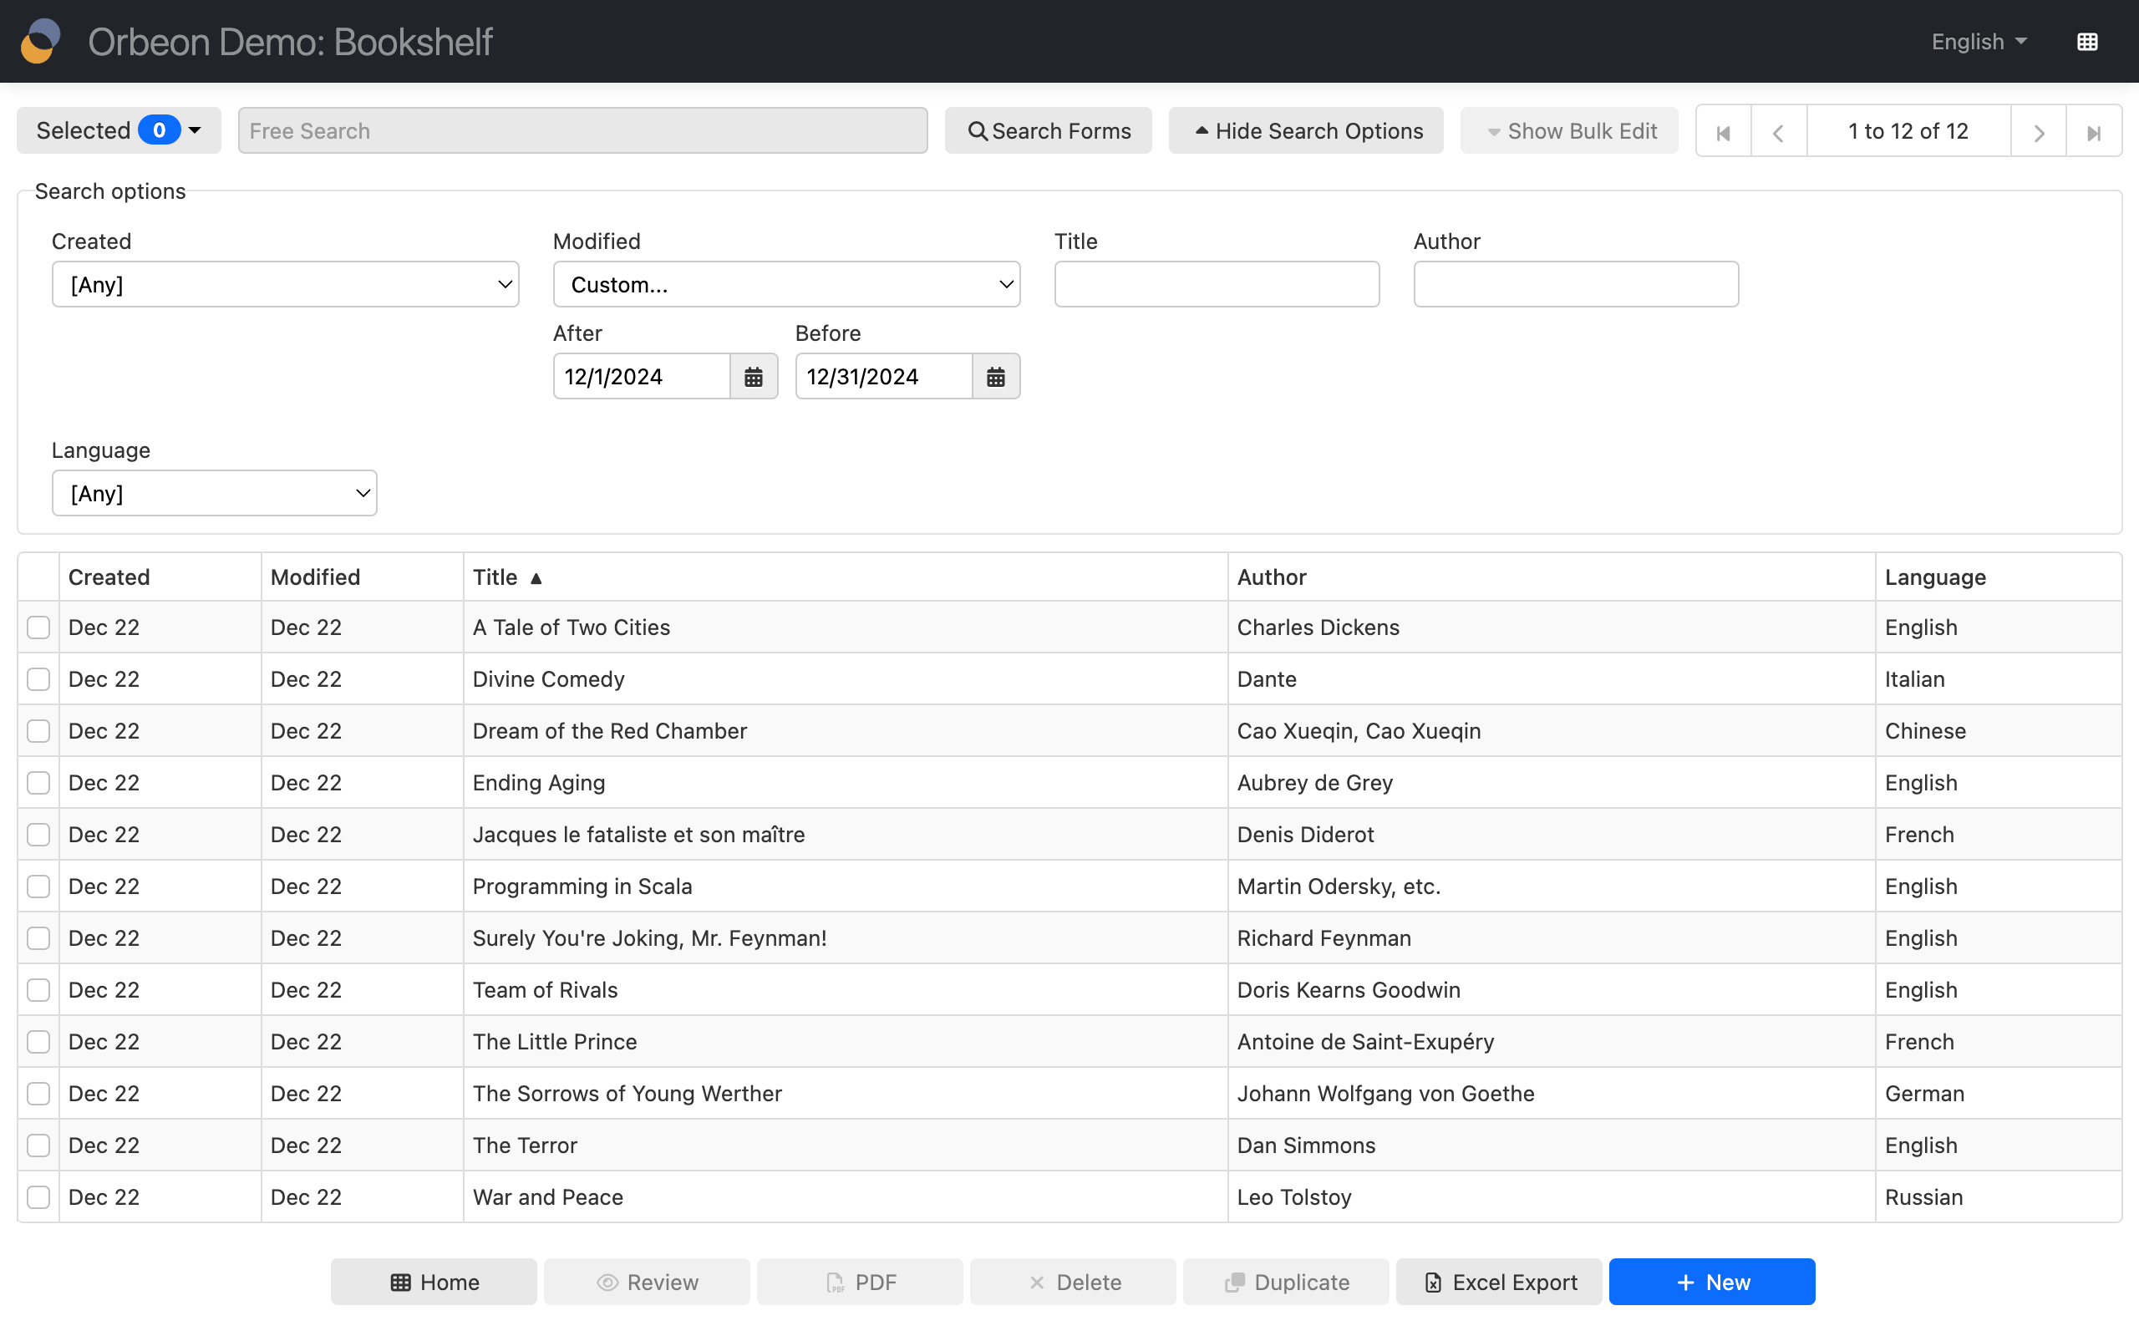This screenshot has width=2139, height=1331.
Task: Go to next page of results
Action: point(2039,131)
